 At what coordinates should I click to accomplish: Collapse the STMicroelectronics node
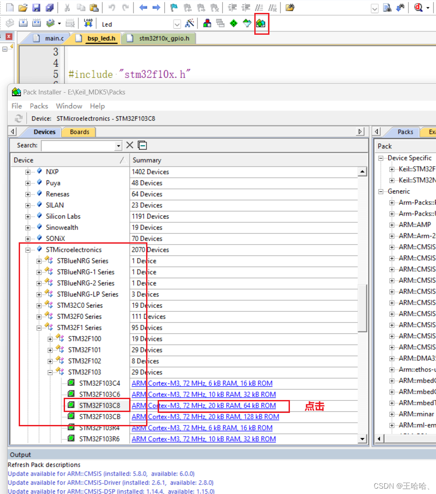tap(28, 250)
